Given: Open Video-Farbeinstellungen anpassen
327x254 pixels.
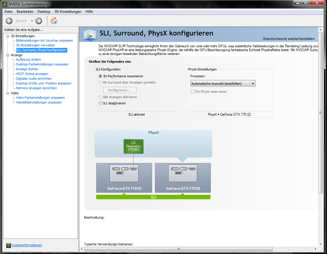Looking at the screenshot, I should [40, 98].
